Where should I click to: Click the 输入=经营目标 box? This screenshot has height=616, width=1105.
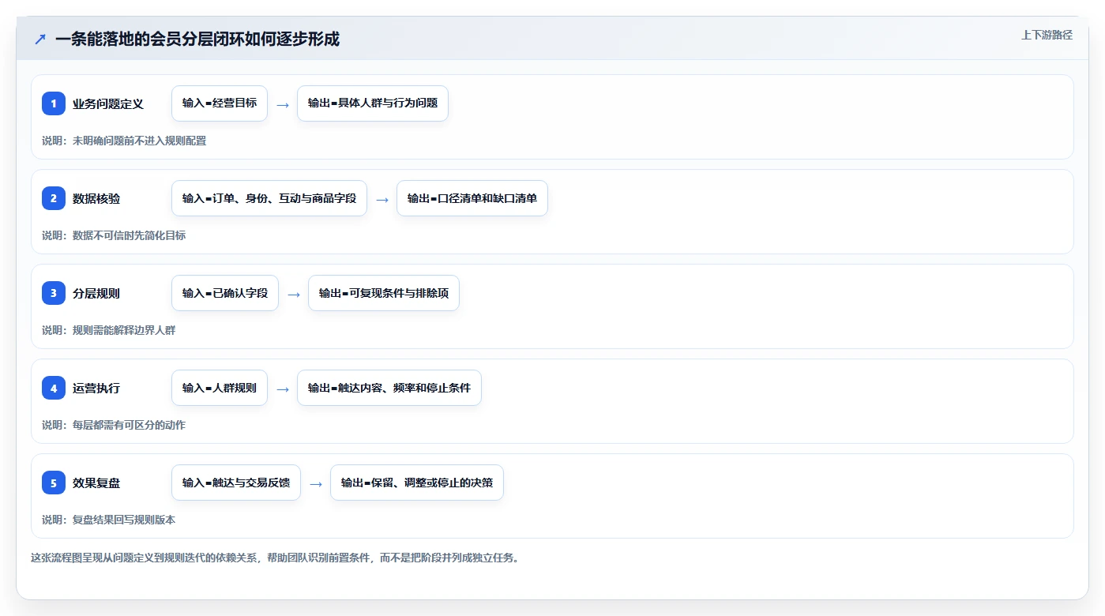tap(220, 103)
